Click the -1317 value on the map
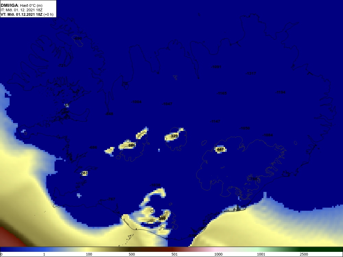343x257 pixels. pos(251,73)
